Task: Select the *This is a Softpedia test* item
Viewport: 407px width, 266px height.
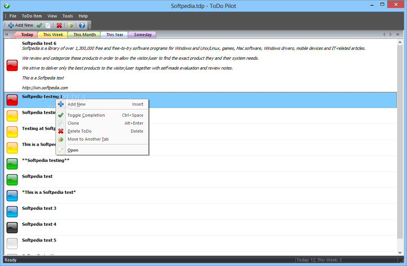Action: pos(200,195)
